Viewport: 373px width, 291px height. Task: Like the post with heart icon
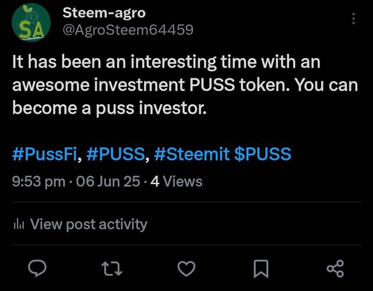click(x=186, y=268)
